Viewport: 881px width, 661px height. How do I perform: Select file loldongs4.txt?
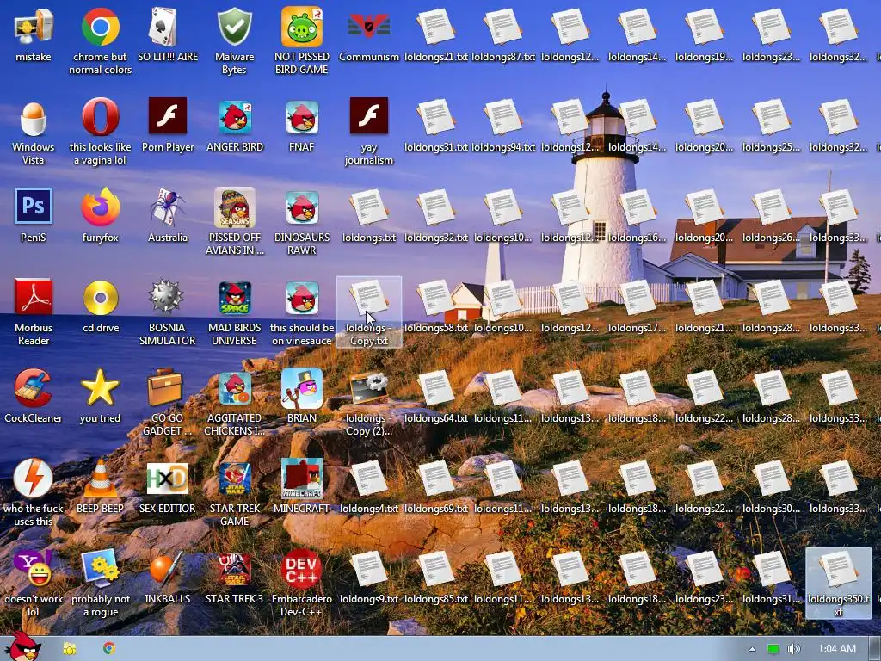[x=368, y=479]
